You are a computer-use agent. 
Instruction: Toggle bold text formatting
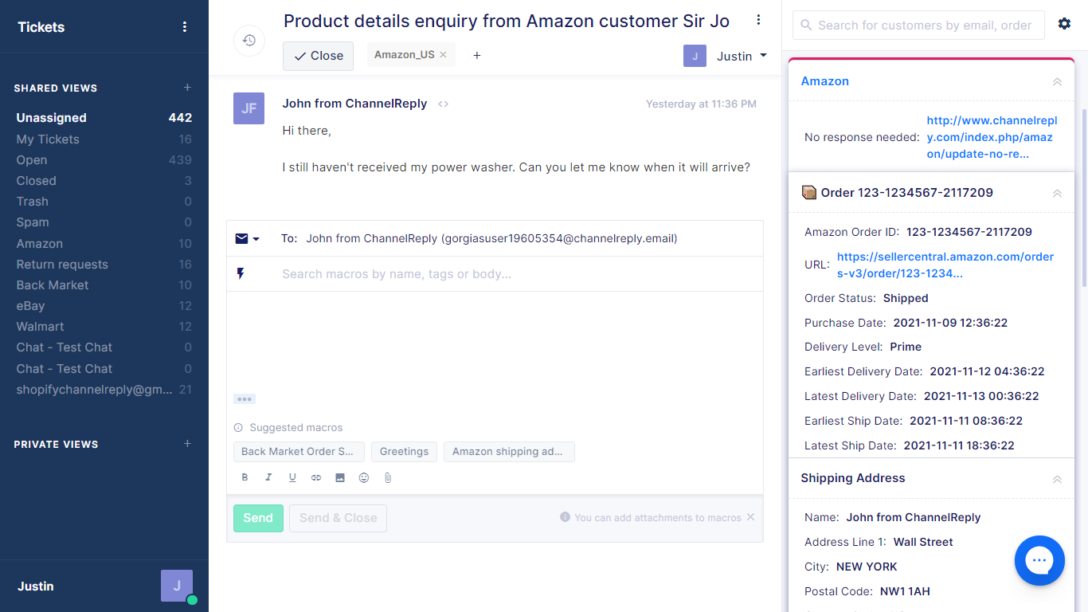pyautogui.click(x=245, y=478)
